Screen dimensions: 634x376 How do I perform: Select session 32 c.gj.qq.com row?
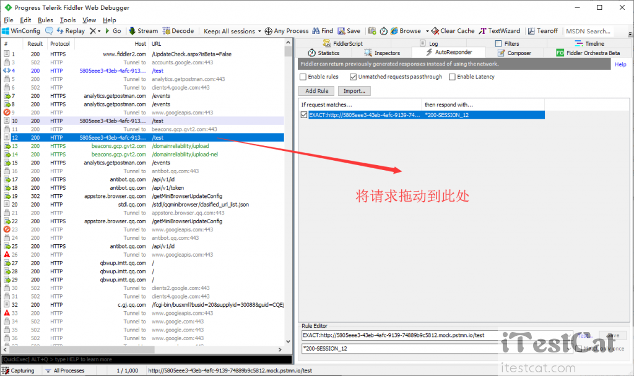pos(143,305)
